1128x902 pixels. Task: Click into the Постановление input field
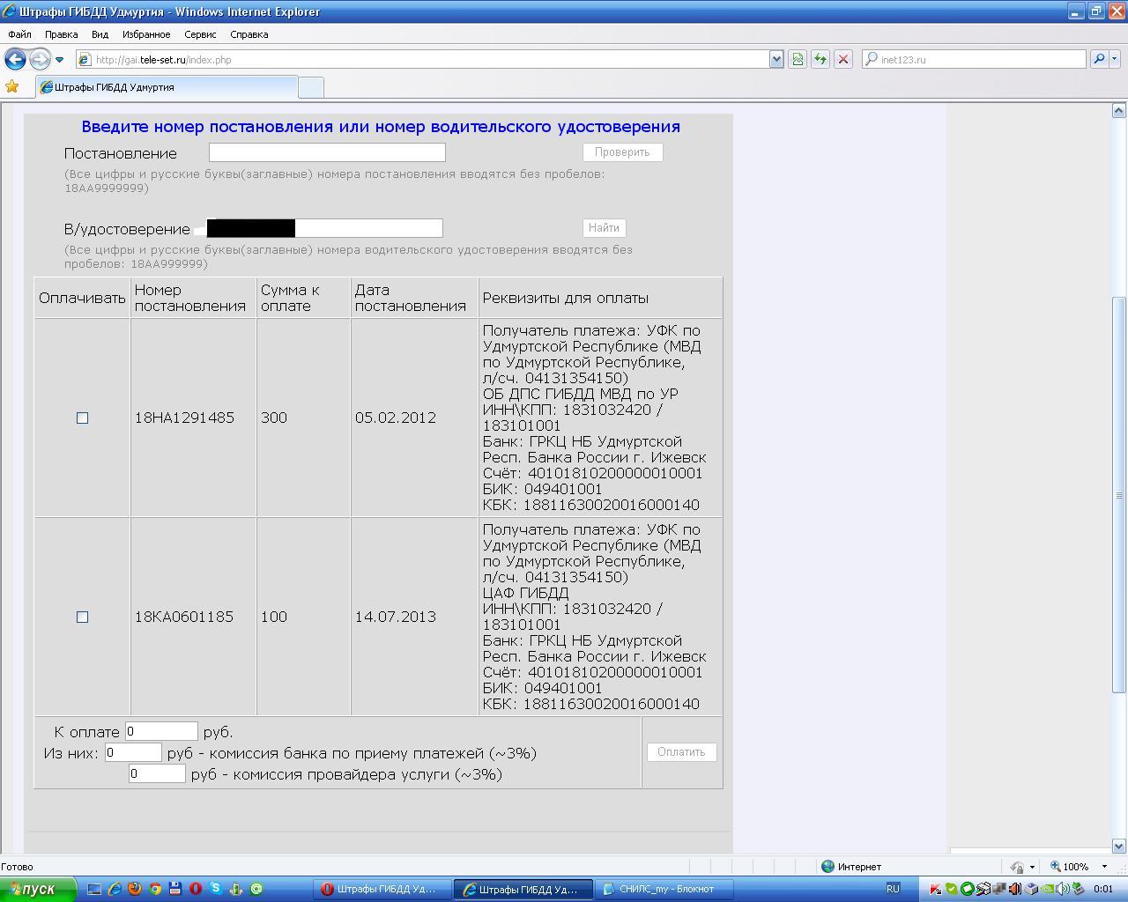[x=327, y=152]
